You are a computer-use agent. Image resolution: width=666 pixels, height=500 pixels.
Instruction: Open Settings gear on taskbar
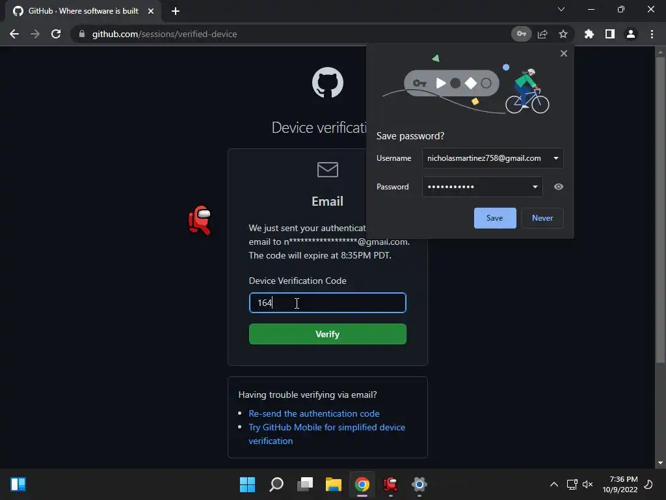pyautogui.click(x=420, y=484)
